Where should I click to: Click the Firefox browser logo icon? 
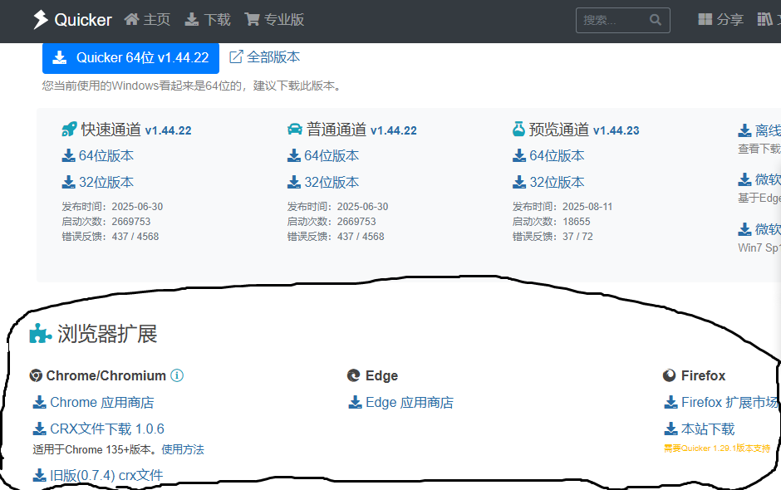tap(670, 375)
